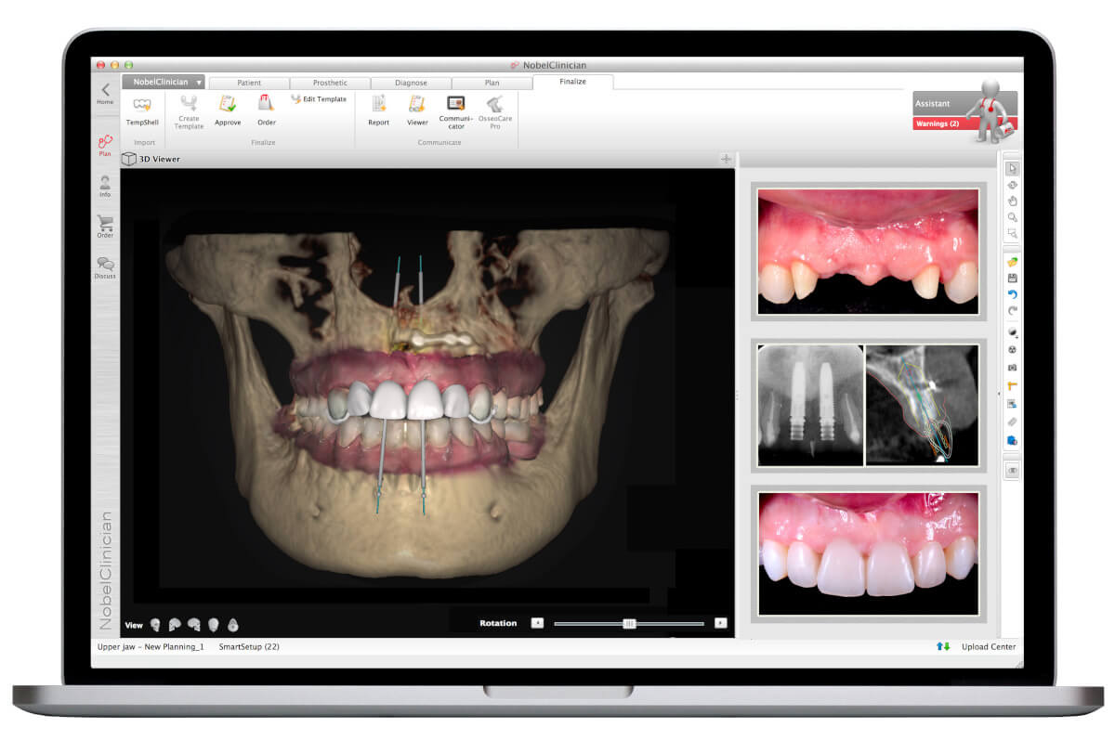Viewport: 1115px width, 753px height.
Task: Click the image panel icon in right toolbar
Action: point(1012,404)
